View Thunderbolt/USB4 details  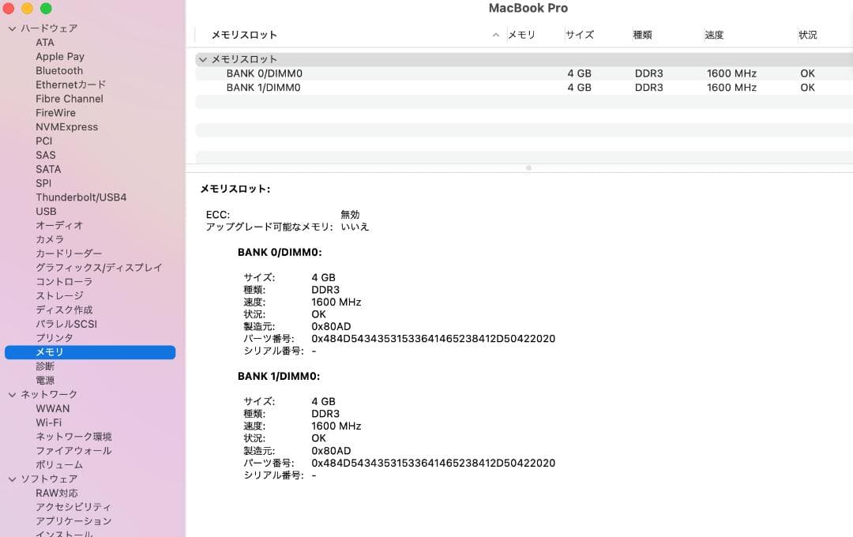click(x=81, y=197)
